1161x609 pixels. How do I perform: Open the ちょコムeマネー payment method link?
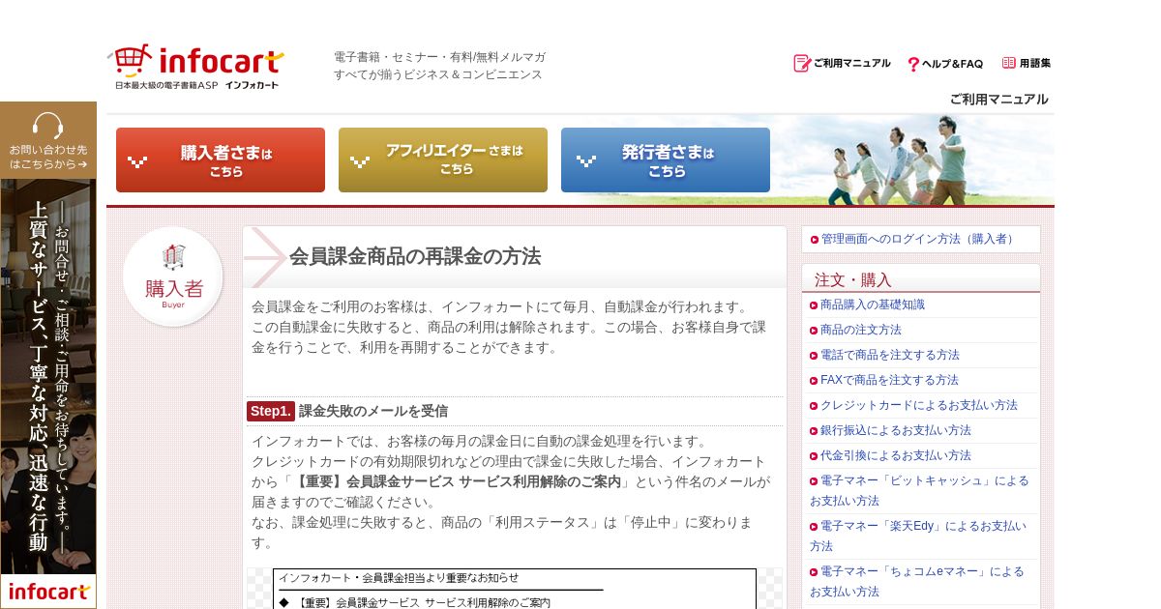[917, 581]
